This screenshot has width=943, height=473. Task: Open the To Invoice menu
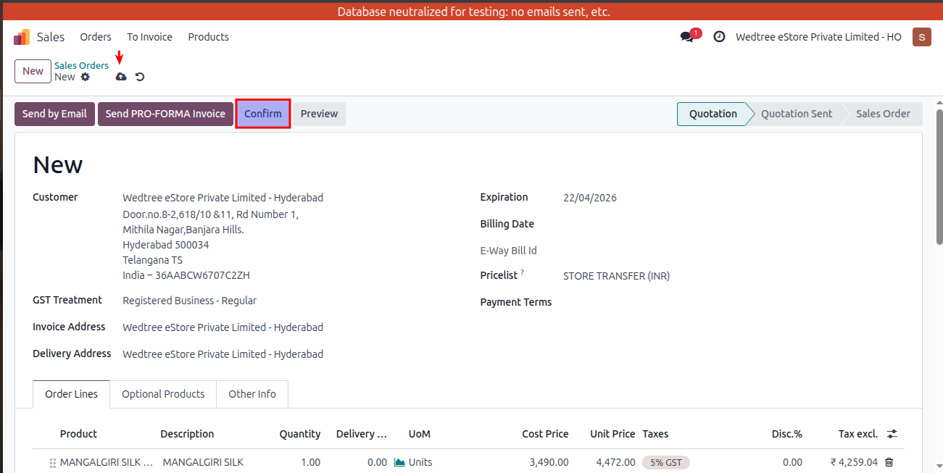point(149,37)
